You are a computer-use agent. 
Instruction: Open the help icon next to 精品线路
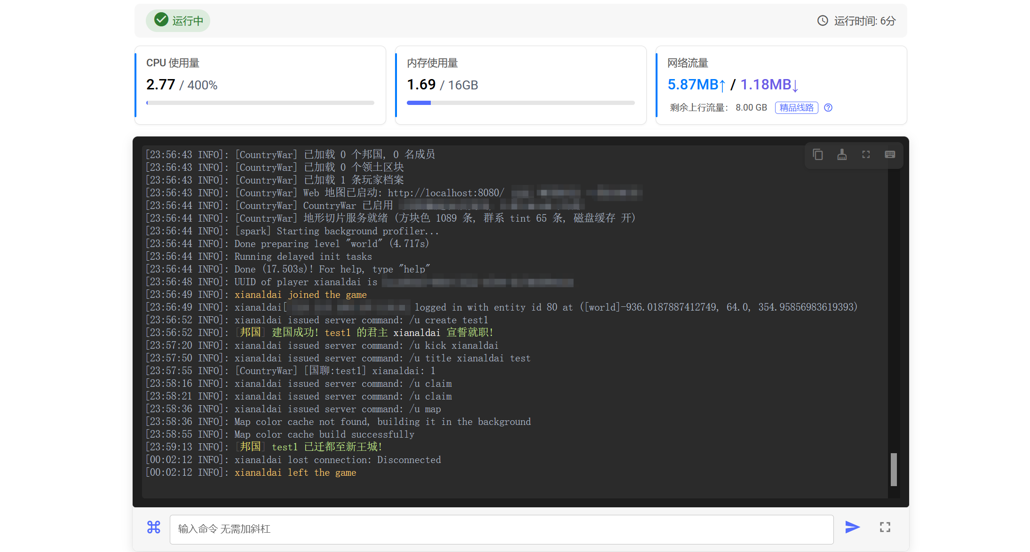[x=828, y=108]
